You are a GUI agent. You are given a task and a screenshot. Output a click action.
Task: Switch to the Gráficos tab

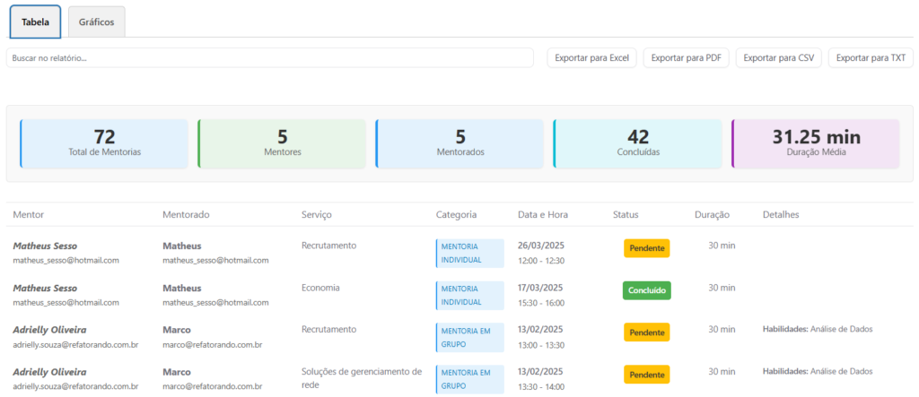[x=96, y=22]
